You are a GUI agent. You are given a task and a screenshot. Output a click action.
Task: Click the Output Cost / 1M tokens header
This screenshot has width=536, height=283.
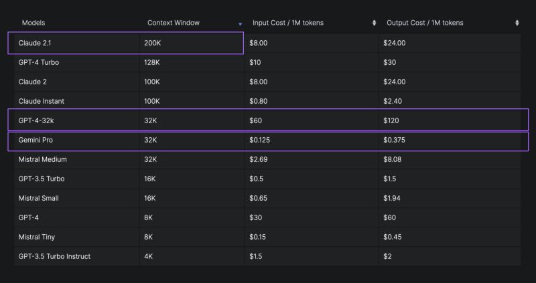(x=425, y=23)
